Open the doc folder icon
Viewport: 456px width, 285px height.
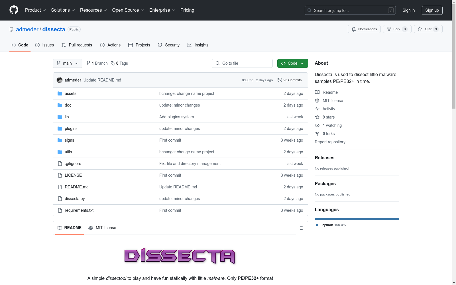(60, 105)
